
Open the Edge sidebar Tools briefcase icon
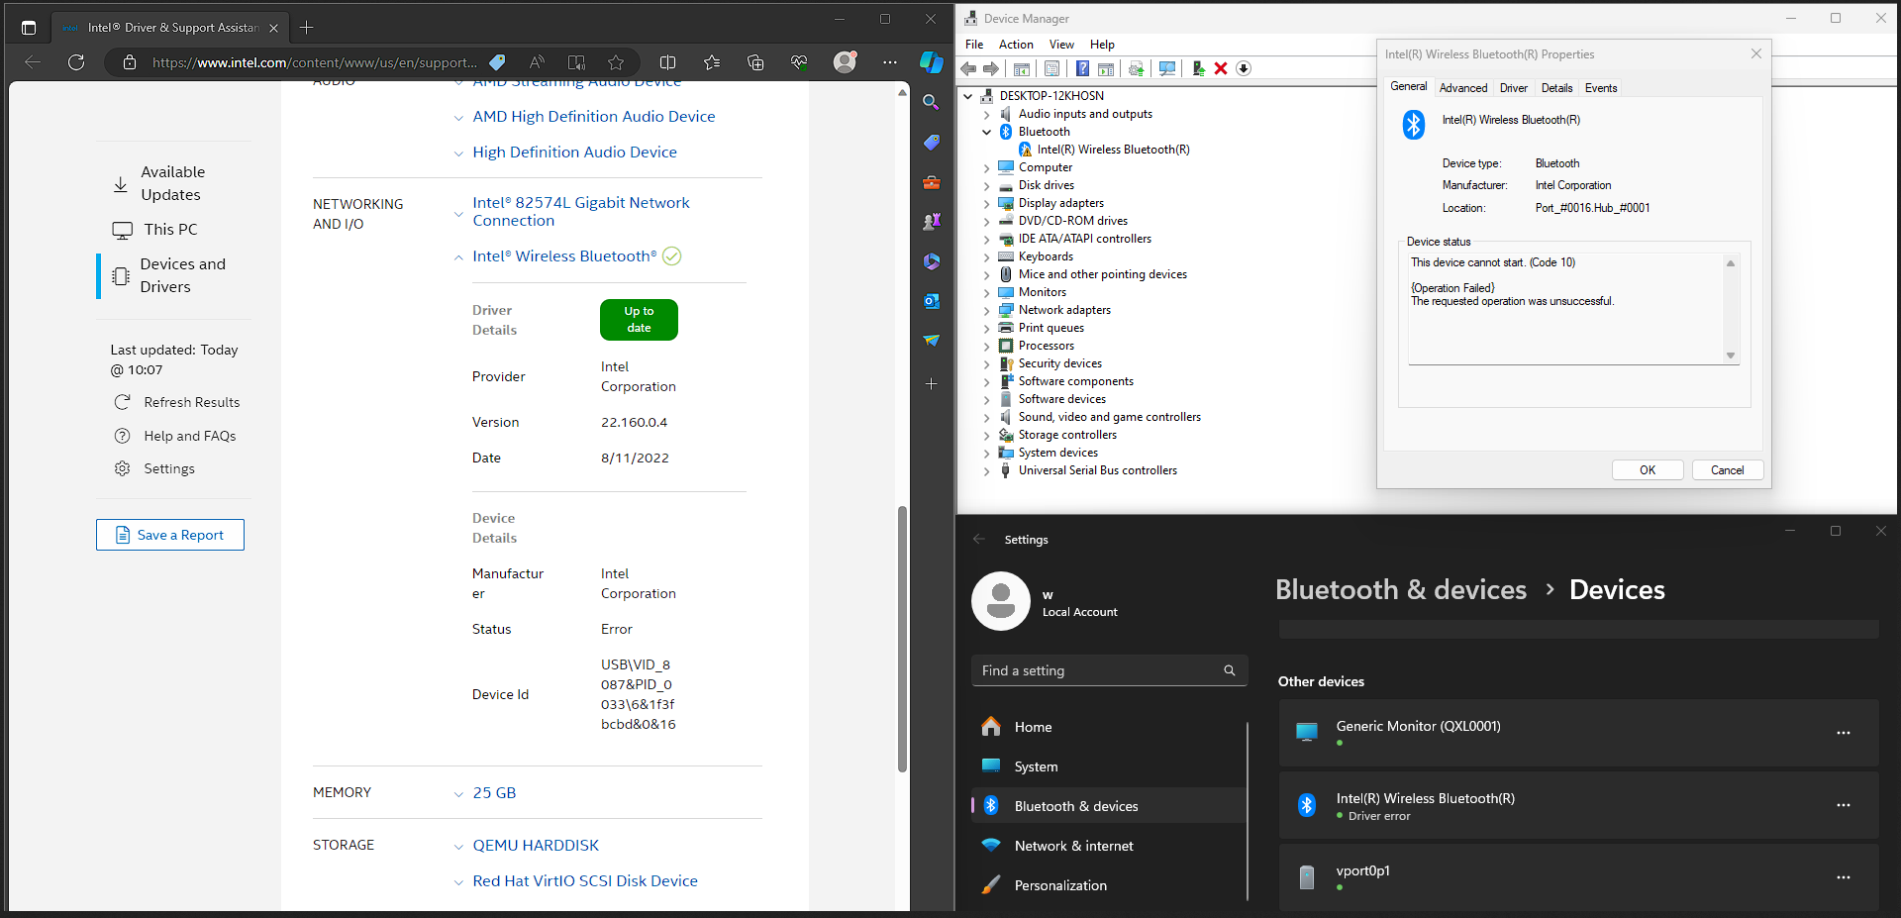(x=931, y=182)
